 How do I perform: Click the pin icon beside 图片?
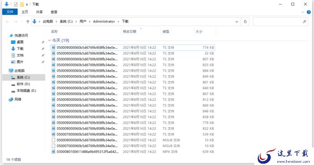coord(43,62)
